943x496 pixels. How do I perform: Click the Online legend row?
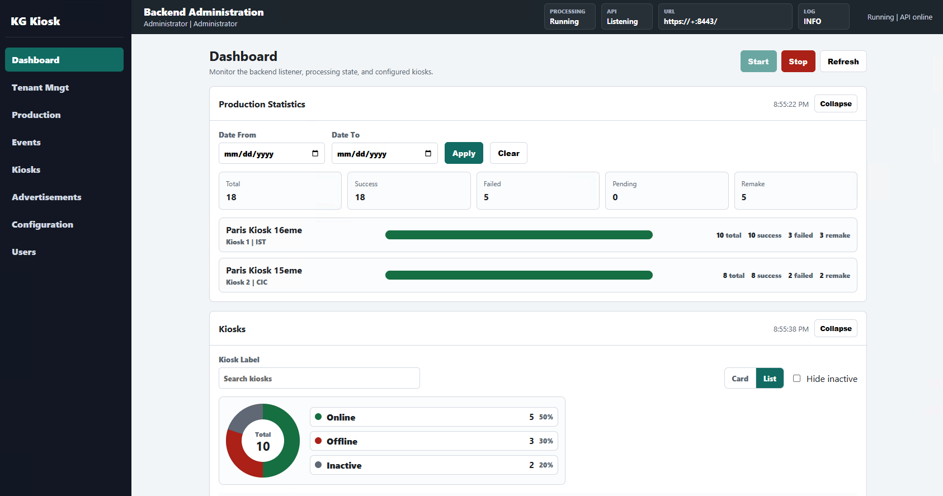[434, 417]
